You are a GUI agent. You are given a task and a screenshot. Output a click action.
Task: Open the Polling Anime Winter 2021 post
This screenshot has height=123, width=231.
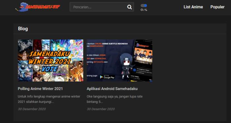[x=40, y=89]
